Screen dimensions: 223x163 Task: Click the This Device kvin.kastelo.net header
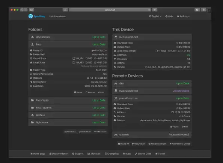152,37
